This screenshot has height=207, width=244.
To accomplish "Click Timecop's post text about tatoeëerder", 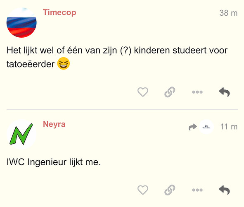I will tap(117, 57).
